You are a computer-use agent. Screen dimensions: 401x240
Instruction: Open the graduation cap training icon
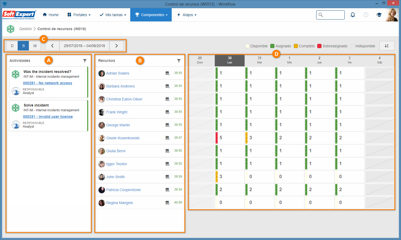click(379, 15)
